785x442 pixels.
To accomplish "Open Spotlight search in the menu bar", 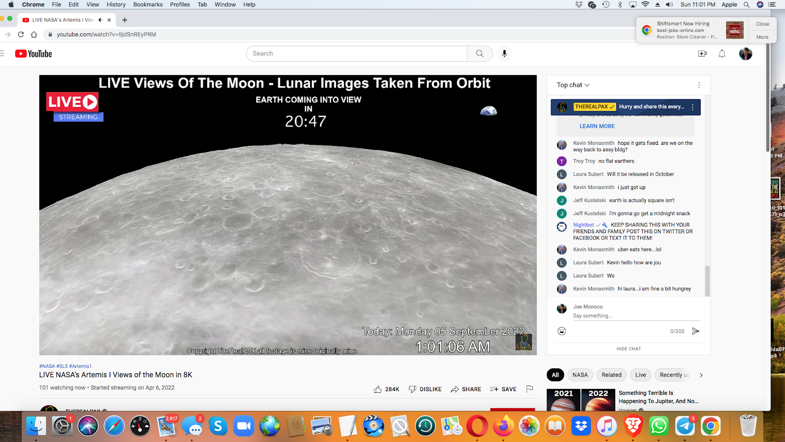I will (746, 4).
